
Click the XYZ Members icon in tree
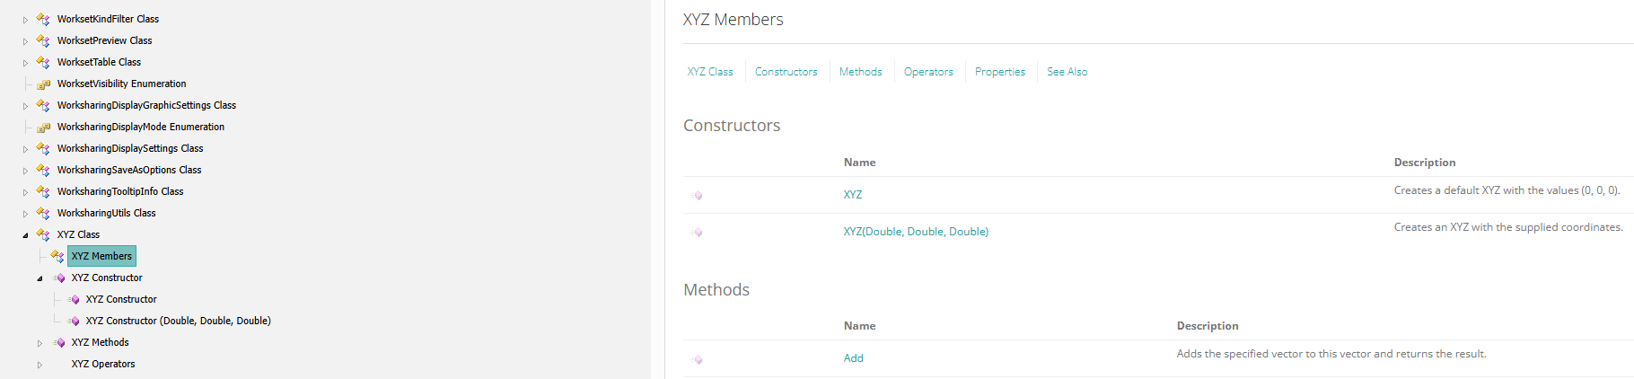(x=57, y=256)
